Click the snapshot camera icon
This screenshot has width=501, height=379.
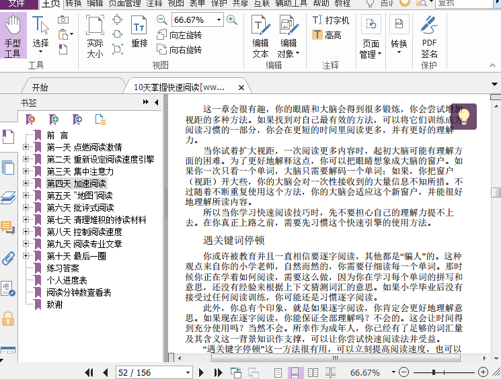coord(63,19)
